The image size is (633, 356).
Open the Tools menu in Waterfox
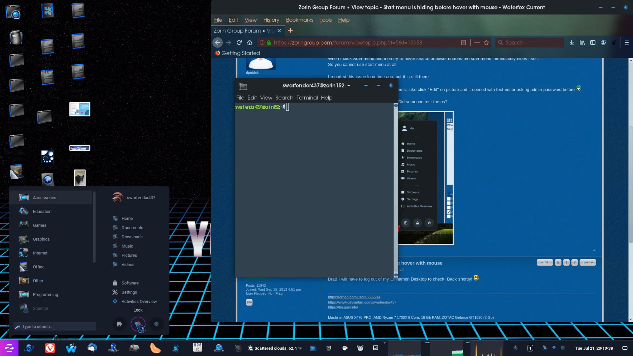pyautogui.click(x=325, y=20)
